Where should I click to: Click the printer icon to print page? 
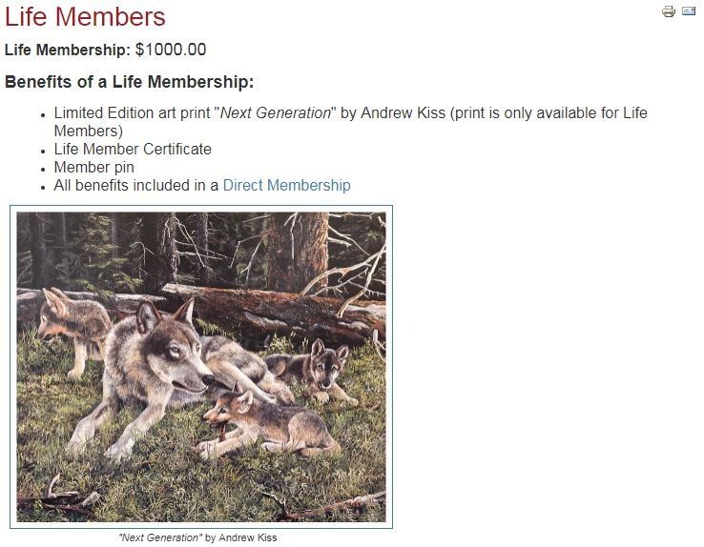669,11
